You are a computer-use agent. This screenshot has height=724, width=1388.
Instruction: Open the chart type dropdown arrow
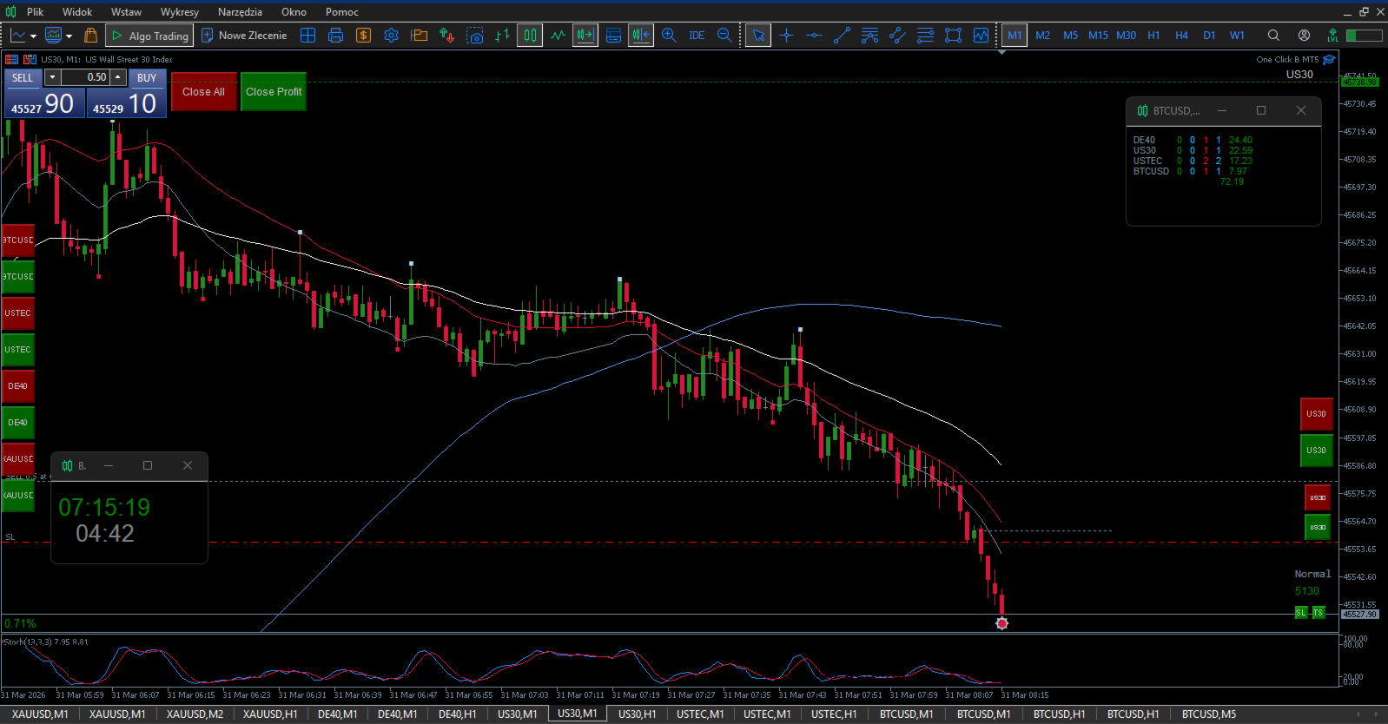[x=33, y=36]
